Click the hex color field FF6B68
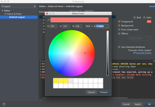The image size is (155, 107). 102,26
